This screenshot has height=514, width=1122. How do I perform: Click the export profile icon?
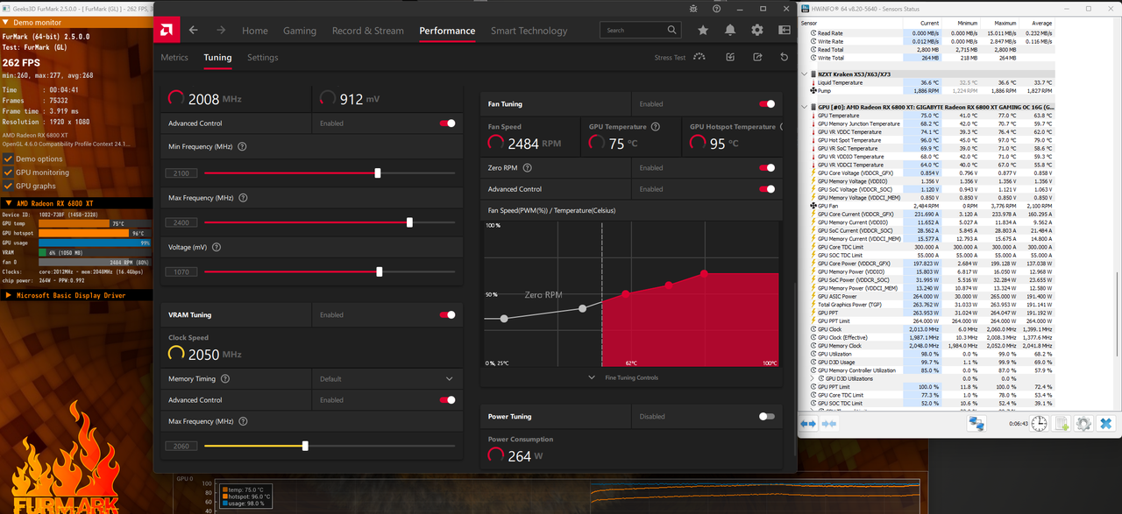[x=757, y=57]
